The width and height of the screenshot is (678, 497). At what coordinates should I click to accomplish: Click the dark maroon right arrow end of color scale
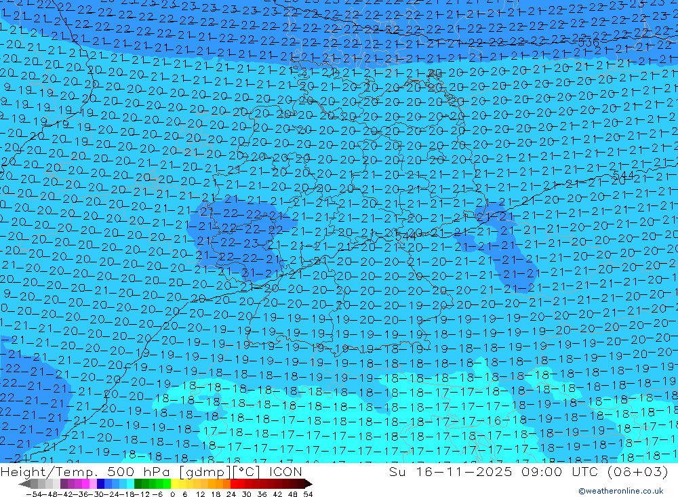point(308,484)
